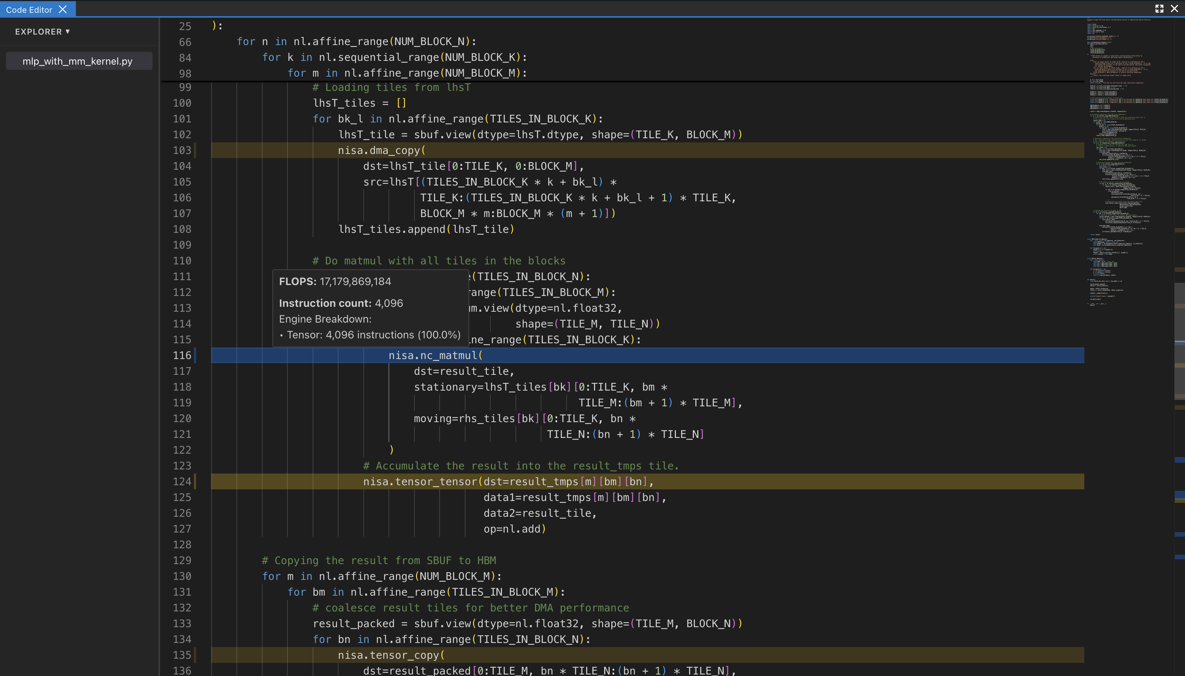Dismiss the FLOPS tooltip popup
This screenshot has height=676, width=1185.
pos(369,307)
